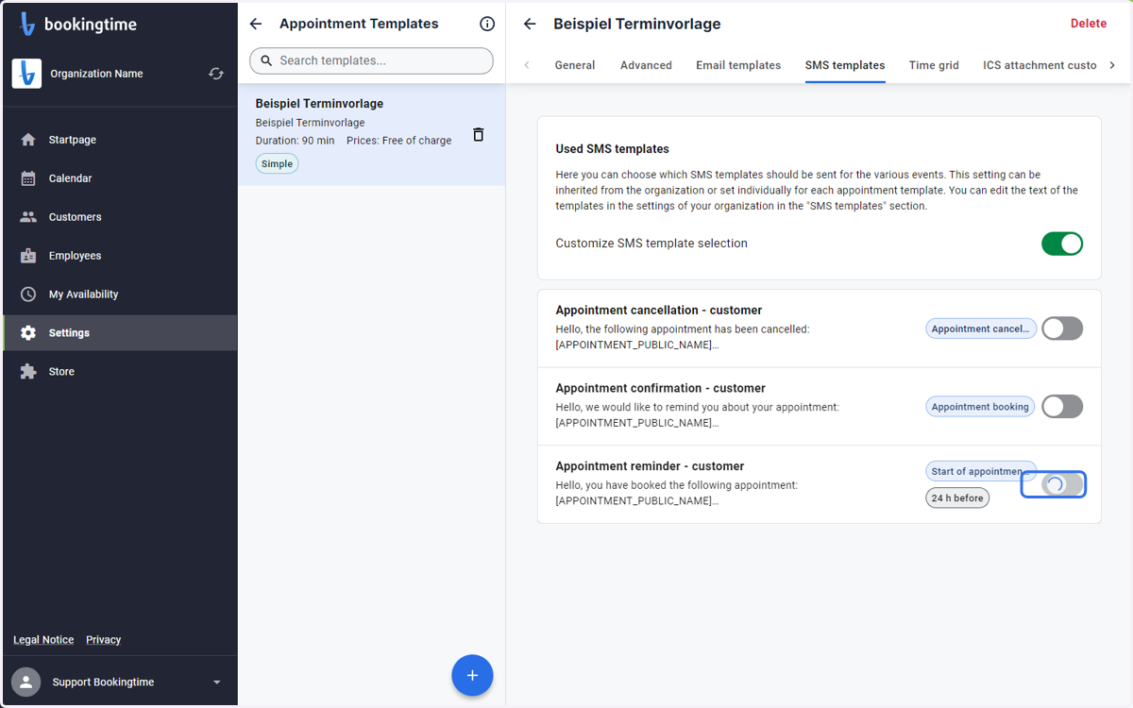Open the Email templates tab

pos(738,65)
